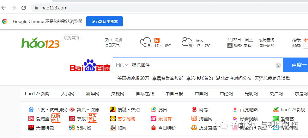Select 光明网 in the news bar
This screenshot has width=308, height=138.
(x=251, y=94)
